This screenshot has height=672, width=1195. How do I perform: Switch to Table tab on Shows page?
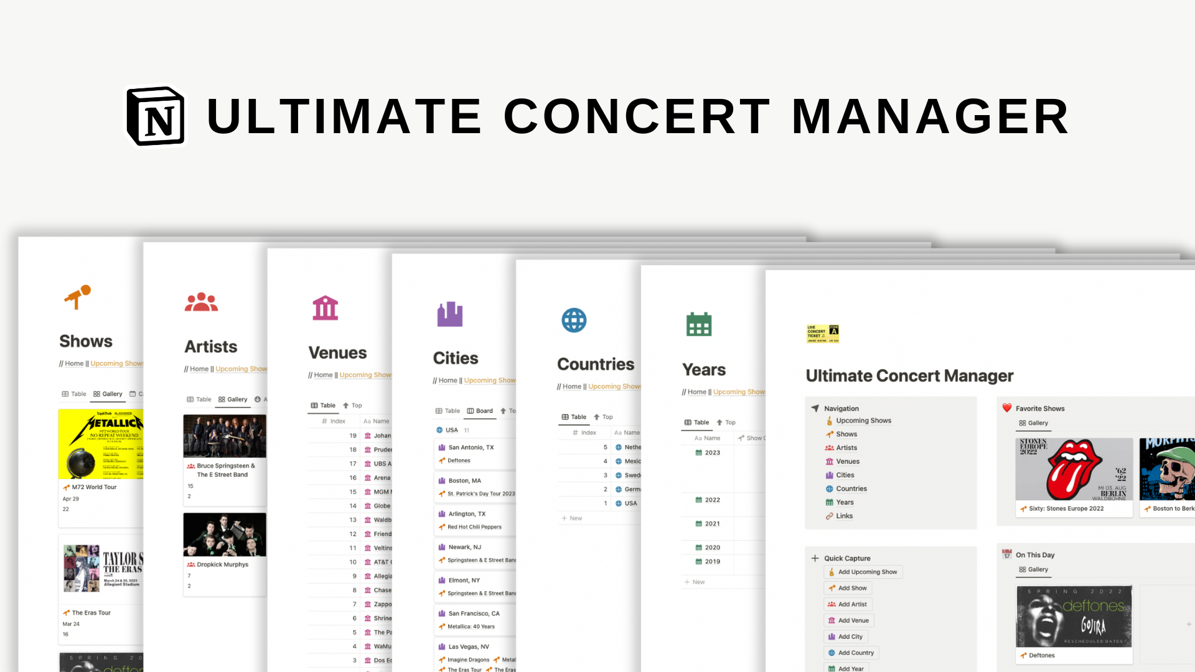point(74,394)
